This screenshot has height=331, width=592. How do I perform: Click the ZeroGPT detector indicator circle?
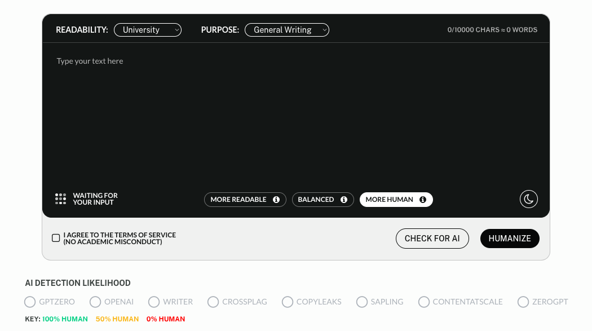(523, 302)
